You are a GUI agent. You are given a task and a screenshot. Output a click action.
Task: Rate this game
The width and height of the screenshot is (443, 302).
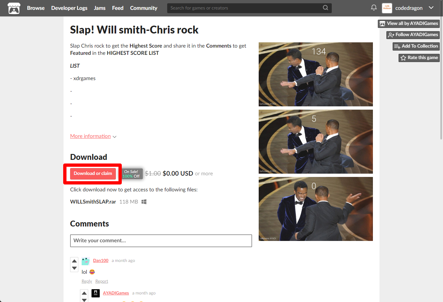[419, 58]
